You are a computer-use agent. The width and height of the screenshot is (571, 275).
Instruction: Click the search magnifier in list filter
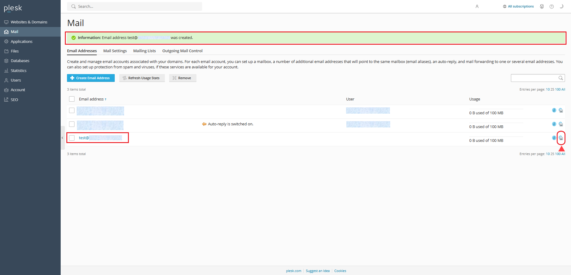(560, 78)
